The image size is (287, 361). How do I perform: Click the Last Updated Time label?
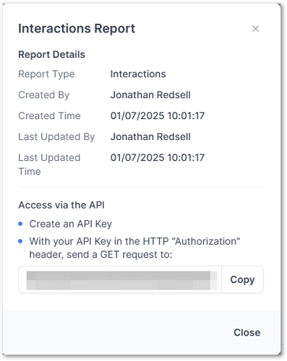(49, 165)
